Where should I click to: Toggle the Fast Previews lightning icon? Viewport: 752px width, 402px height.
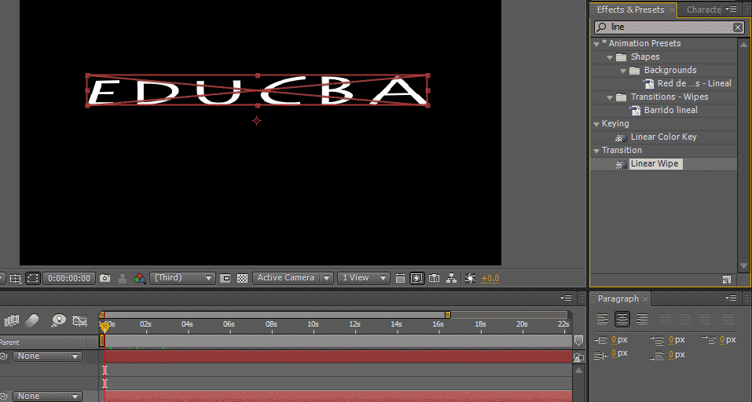click(x=416, y=279)
